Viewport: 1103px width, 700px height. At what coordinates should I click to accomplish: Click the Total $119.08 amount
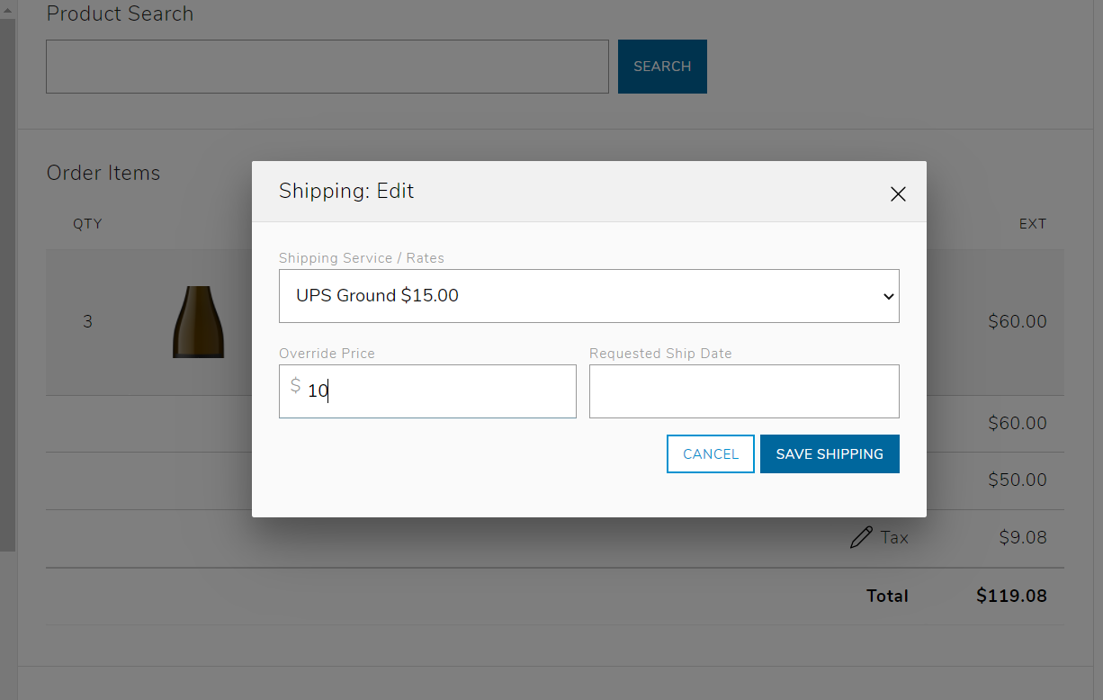pyautogui.click(x=1011, y=595)
